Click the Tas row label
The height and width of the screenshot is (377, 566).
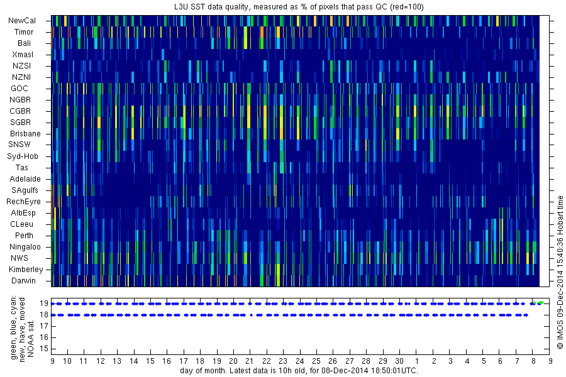tap(21, 167)
